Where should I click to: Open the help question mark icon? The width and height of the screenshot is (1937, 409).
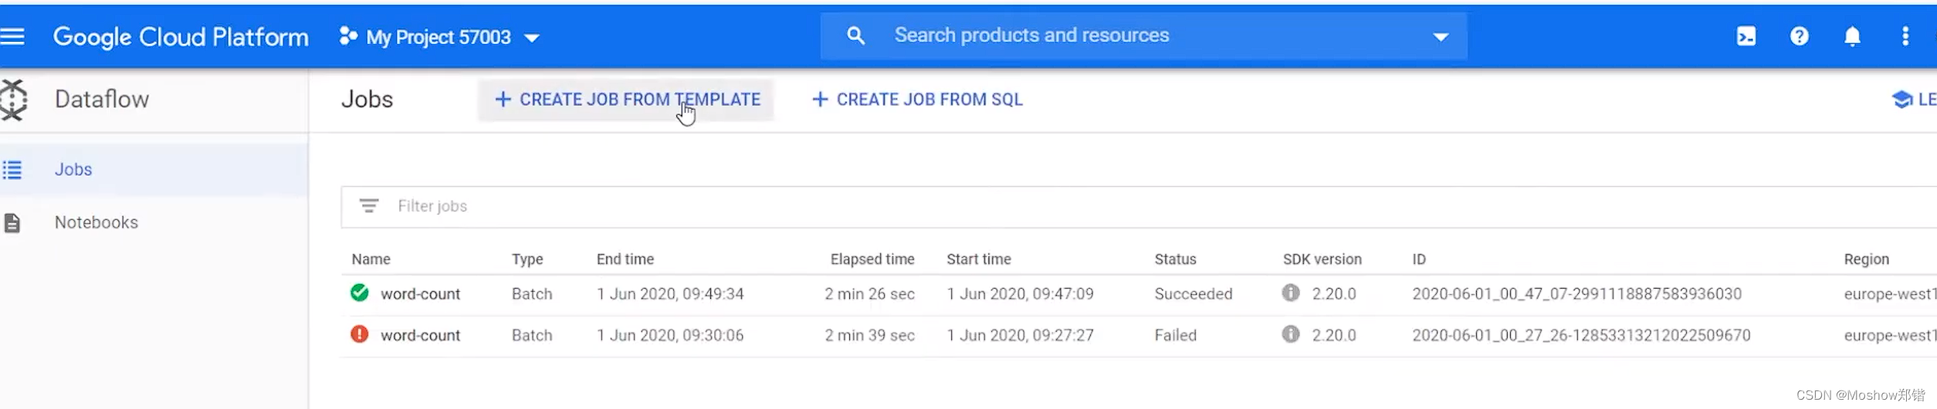(1799, 36)
